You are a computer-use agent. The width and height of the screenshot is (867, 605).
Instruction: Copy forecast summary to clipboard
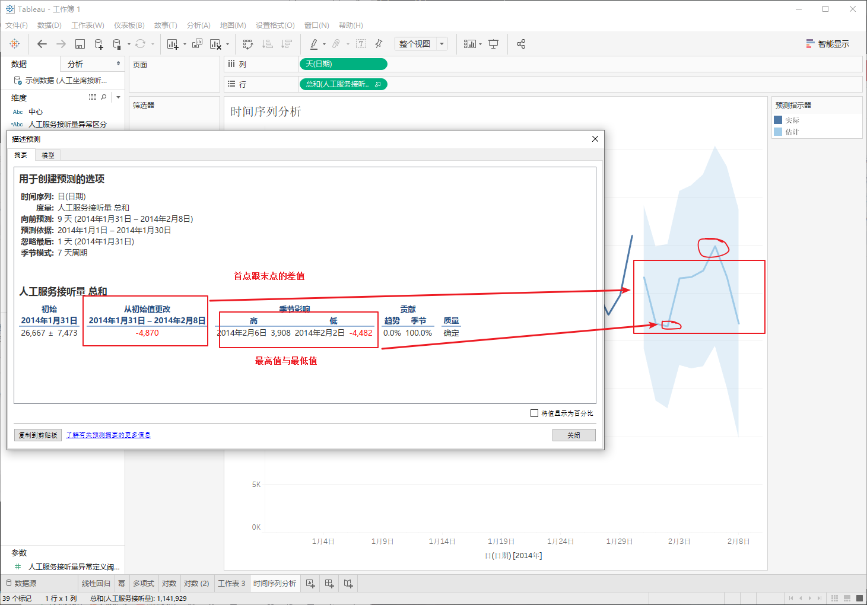pyautogui.click(x=38, y=435)
